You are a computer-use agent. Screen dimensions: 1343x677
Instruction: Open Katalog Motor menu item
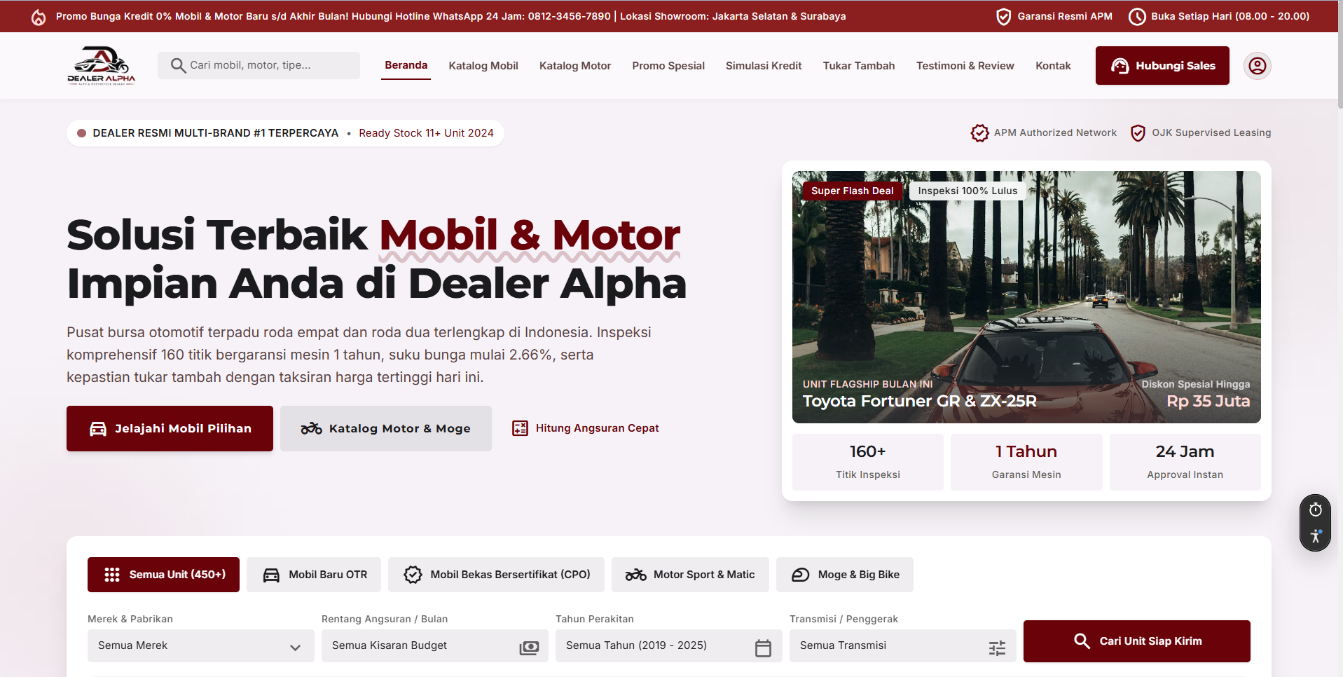pyautogui.click(x=575, y=66)
